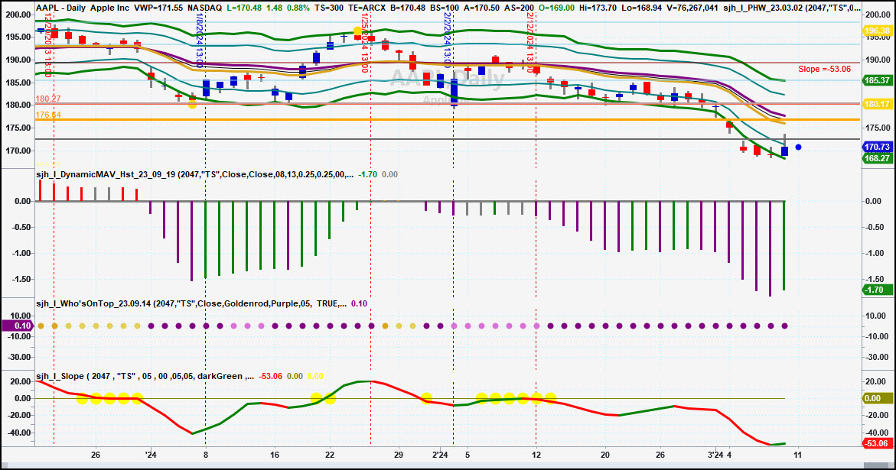Select the 1/25/2024 vertical marker label
The width and height of the screenshot is (896, 470).
click(364, 44)
